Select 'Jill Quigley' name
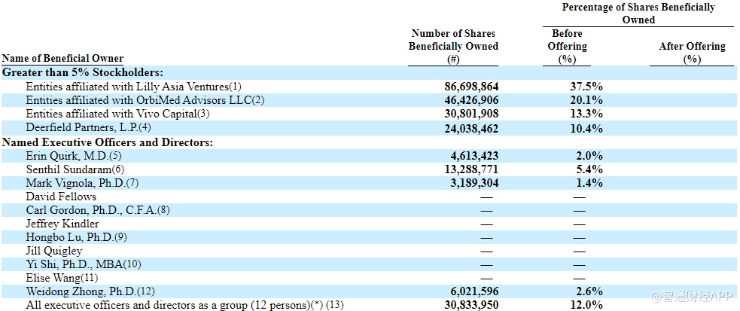The image size is (740, 311). tap(53, 251)
